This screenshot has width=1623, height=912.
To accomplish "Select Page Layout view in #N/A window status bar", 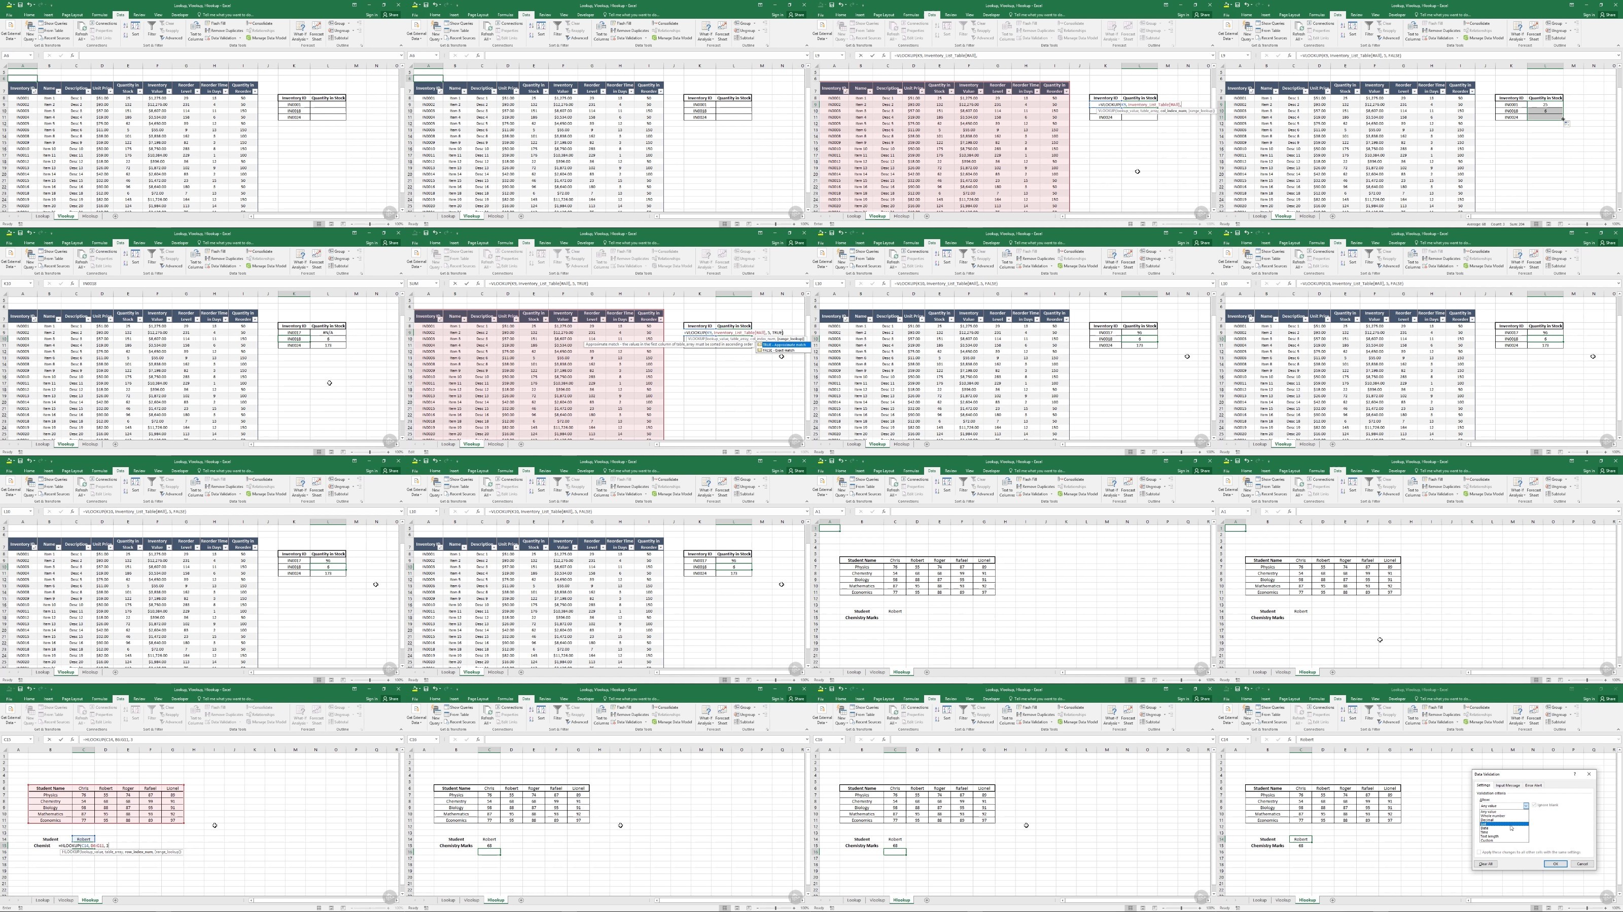I will pyautogui.click(x=332, y=452).
